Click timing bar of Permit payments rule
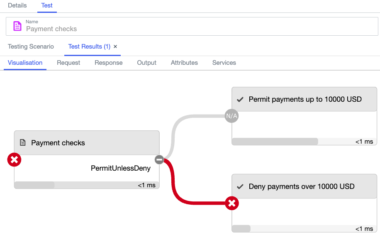380x235 pixels. [304, 142]
